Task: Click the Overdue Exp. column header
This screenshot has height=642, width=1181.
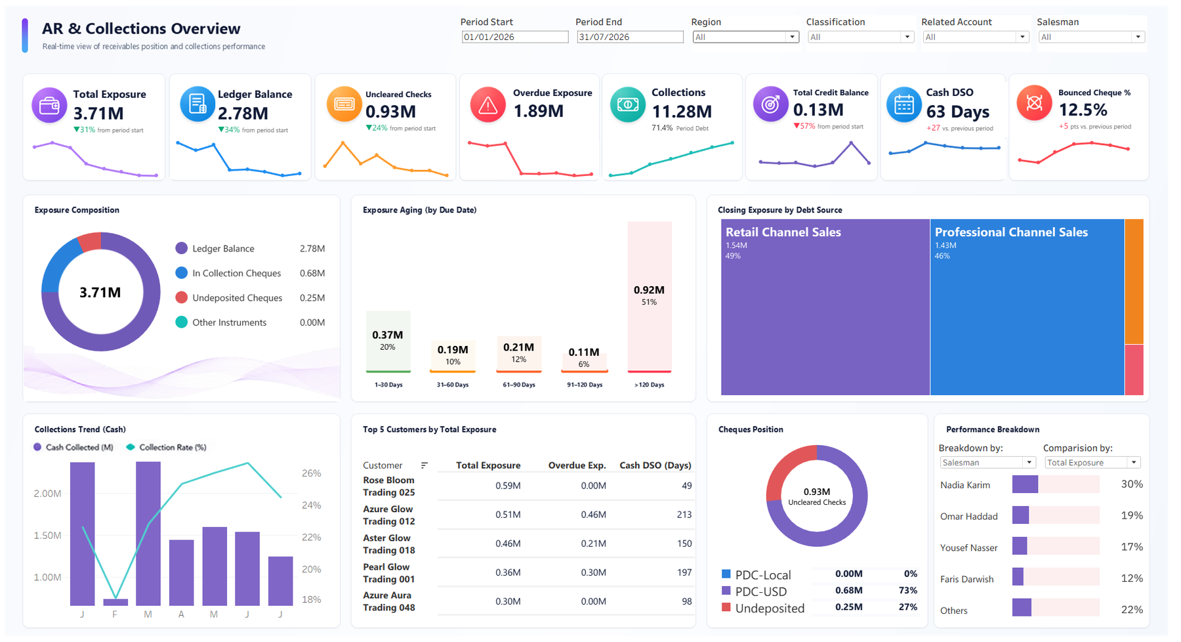Action: click(x=577, y=465)
